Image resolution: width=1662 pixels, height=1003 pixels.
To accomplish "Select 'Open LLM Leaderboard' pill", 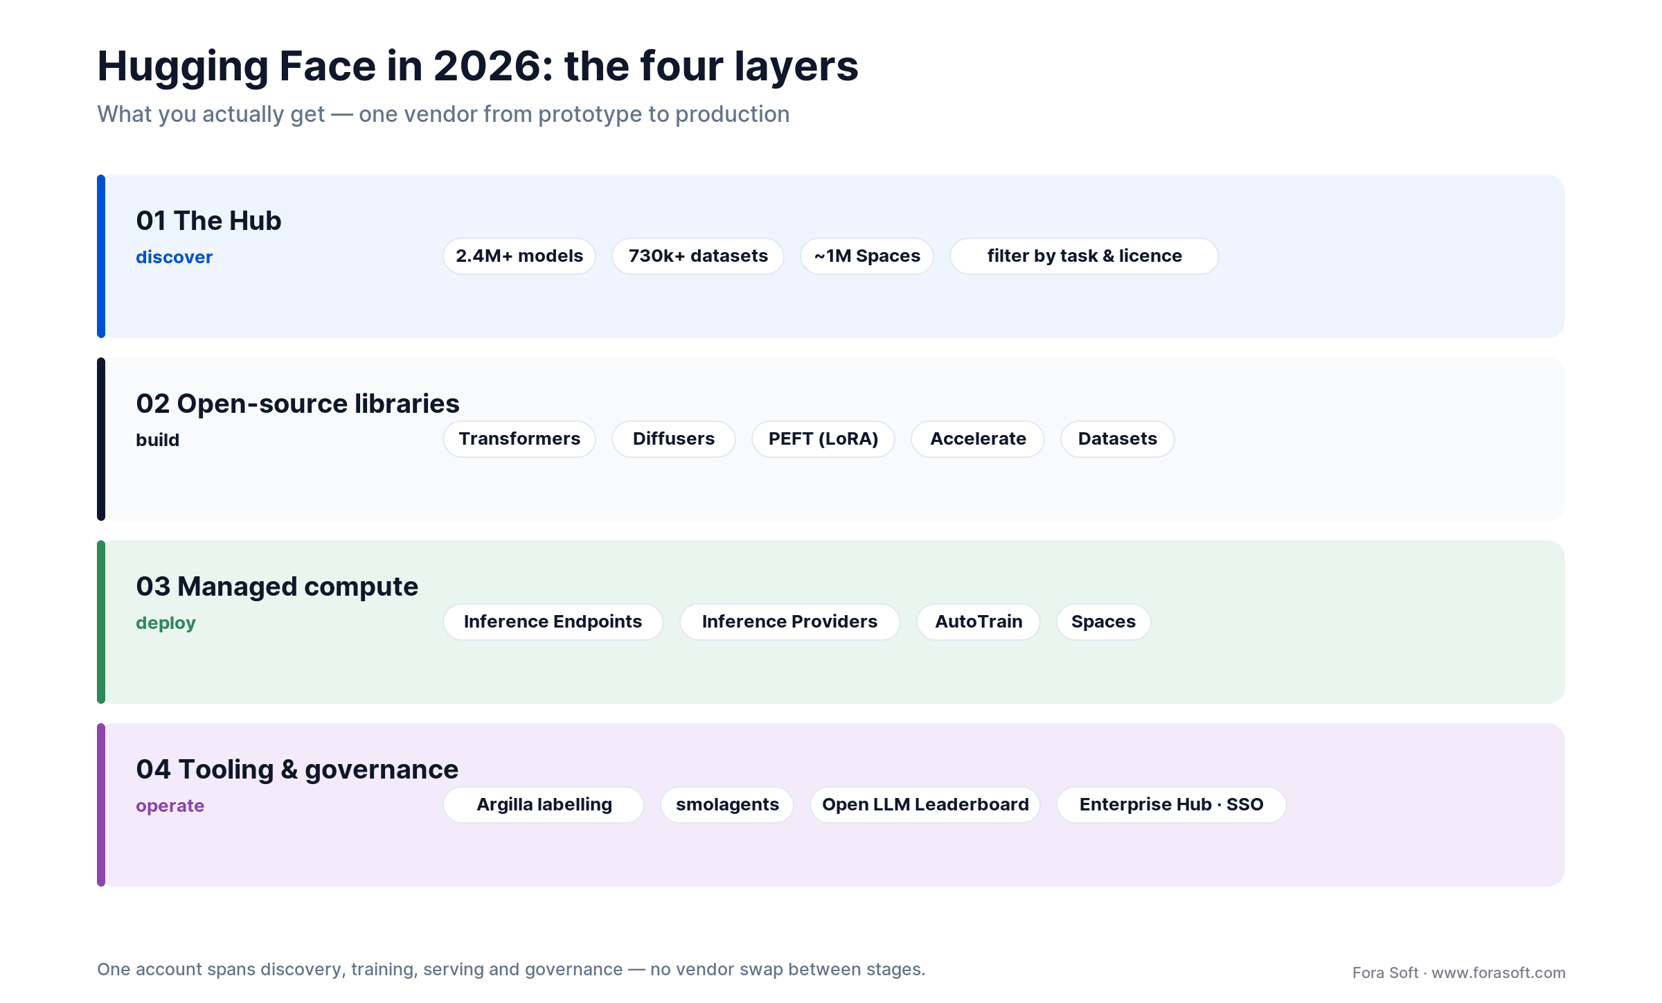I will [925, 805].
